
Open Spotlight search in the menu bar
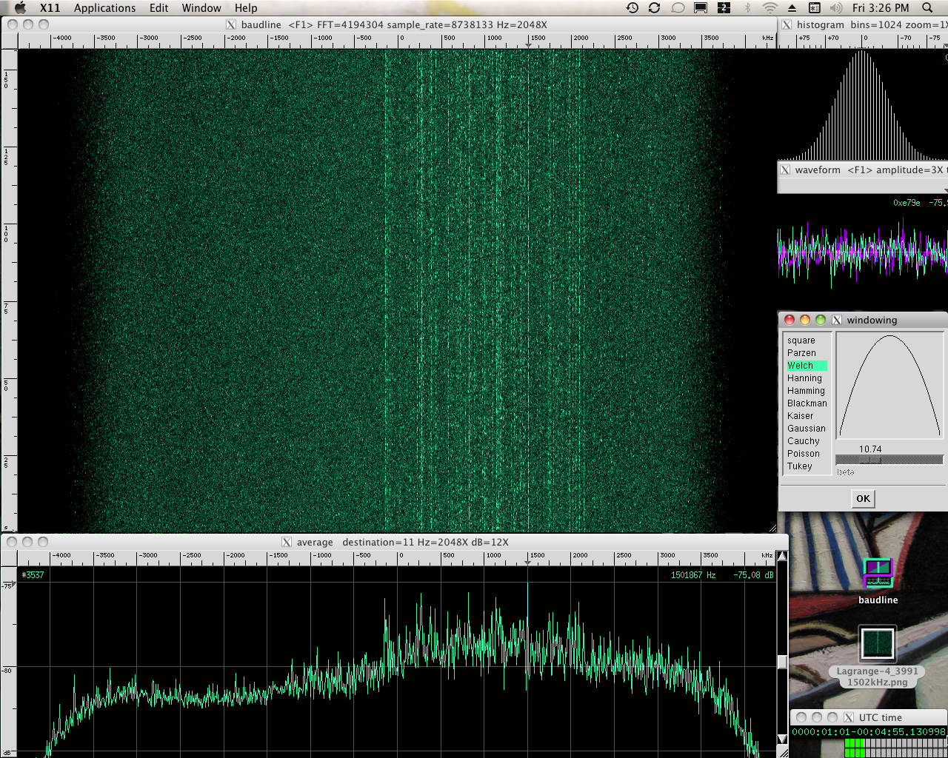(928, 8)
